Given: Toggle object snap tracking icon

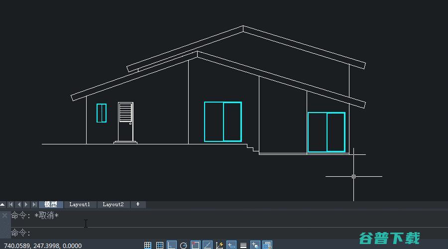Looking at the screenshot, I should [x=208, y=246].
